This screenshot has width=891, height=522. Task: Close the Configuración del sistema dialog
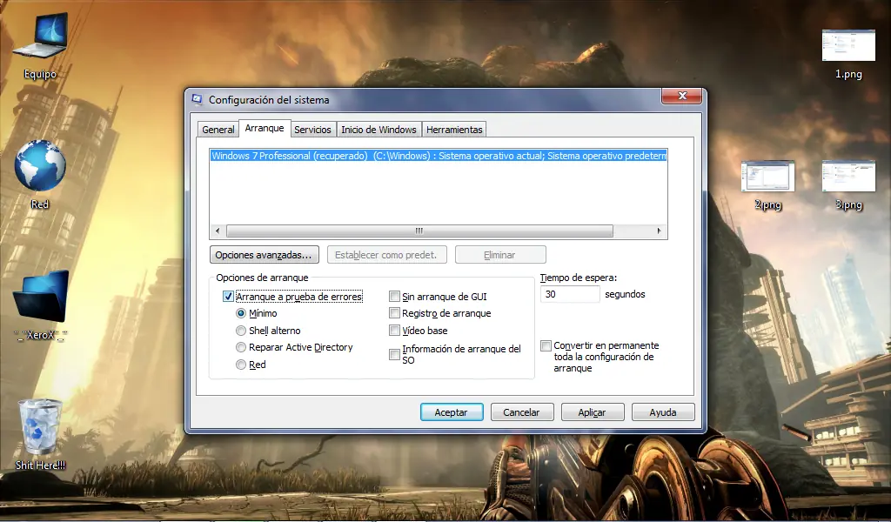tap(682, 96)
